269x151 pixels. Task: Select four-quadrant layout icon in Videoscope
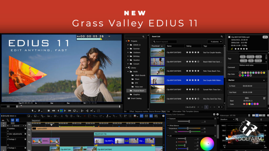tap(264, 115)
